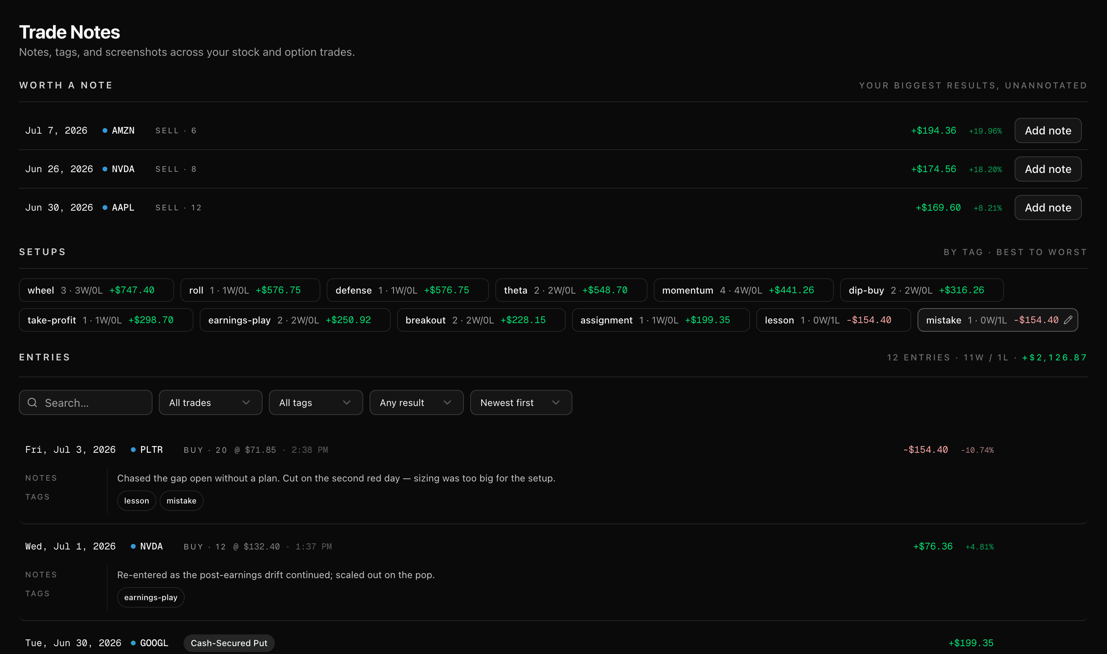Viewport: 1107px width, 654px height.
Task: Click the +$169.60 AAPL result
Action: tap(938, 208)
